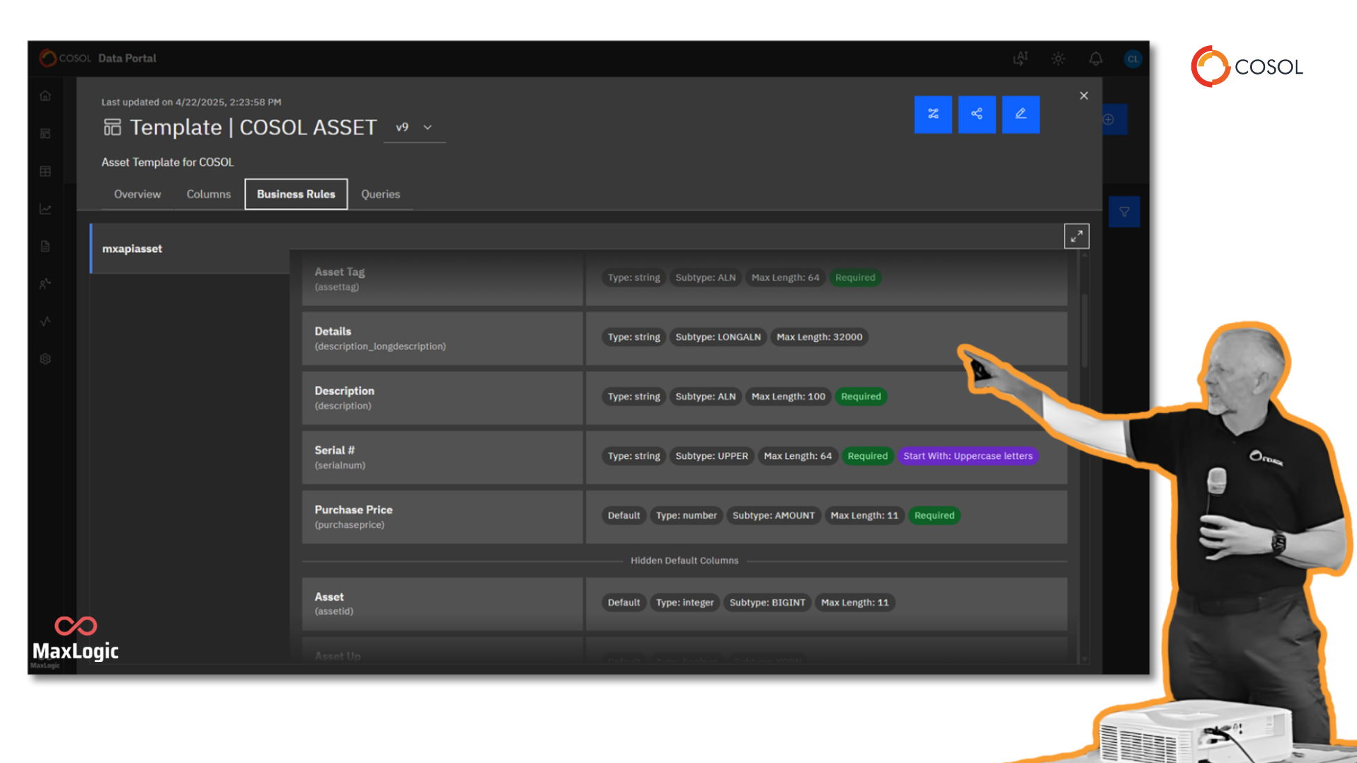The width and height of the screenshot is (1357, 763).
Task: Switch to the Columns tab
Action: pos(209,194)
